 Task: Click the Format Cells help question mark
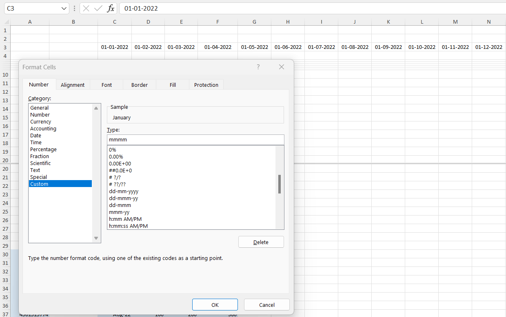[x=258, y=67]
